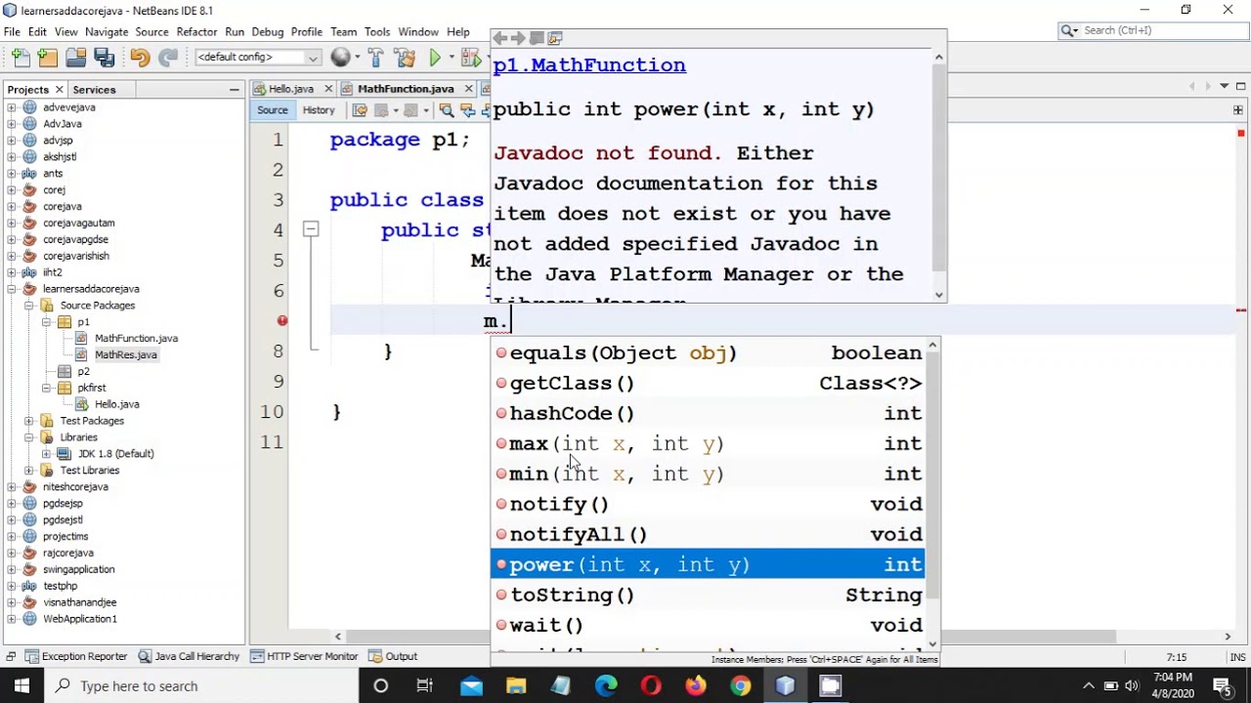
Task: Toggle the Source view button
Action: [x=273, y=110]
